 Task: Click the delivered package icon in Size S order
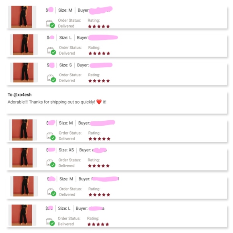(51, 78)
